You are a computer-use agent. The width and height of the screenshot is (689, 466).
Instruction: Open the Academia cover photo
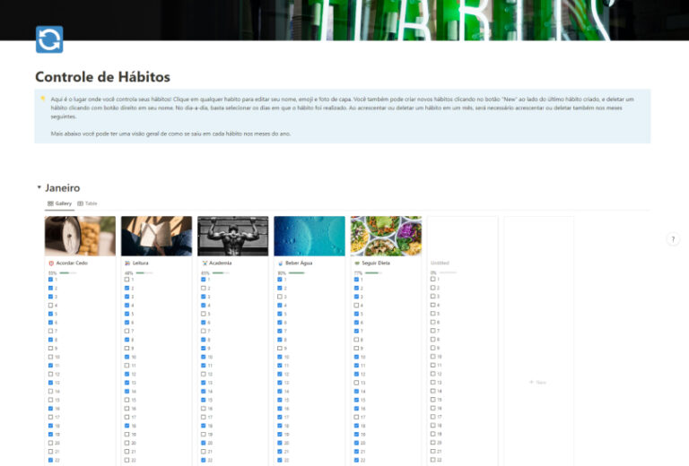click(x=232, y=236)
